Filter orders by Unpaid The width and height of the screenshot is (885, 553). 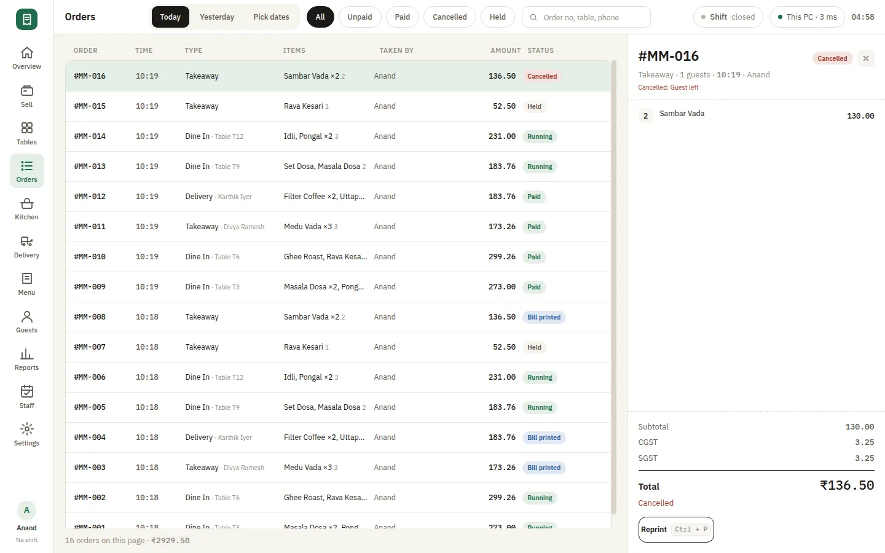(x=360, y=17)
